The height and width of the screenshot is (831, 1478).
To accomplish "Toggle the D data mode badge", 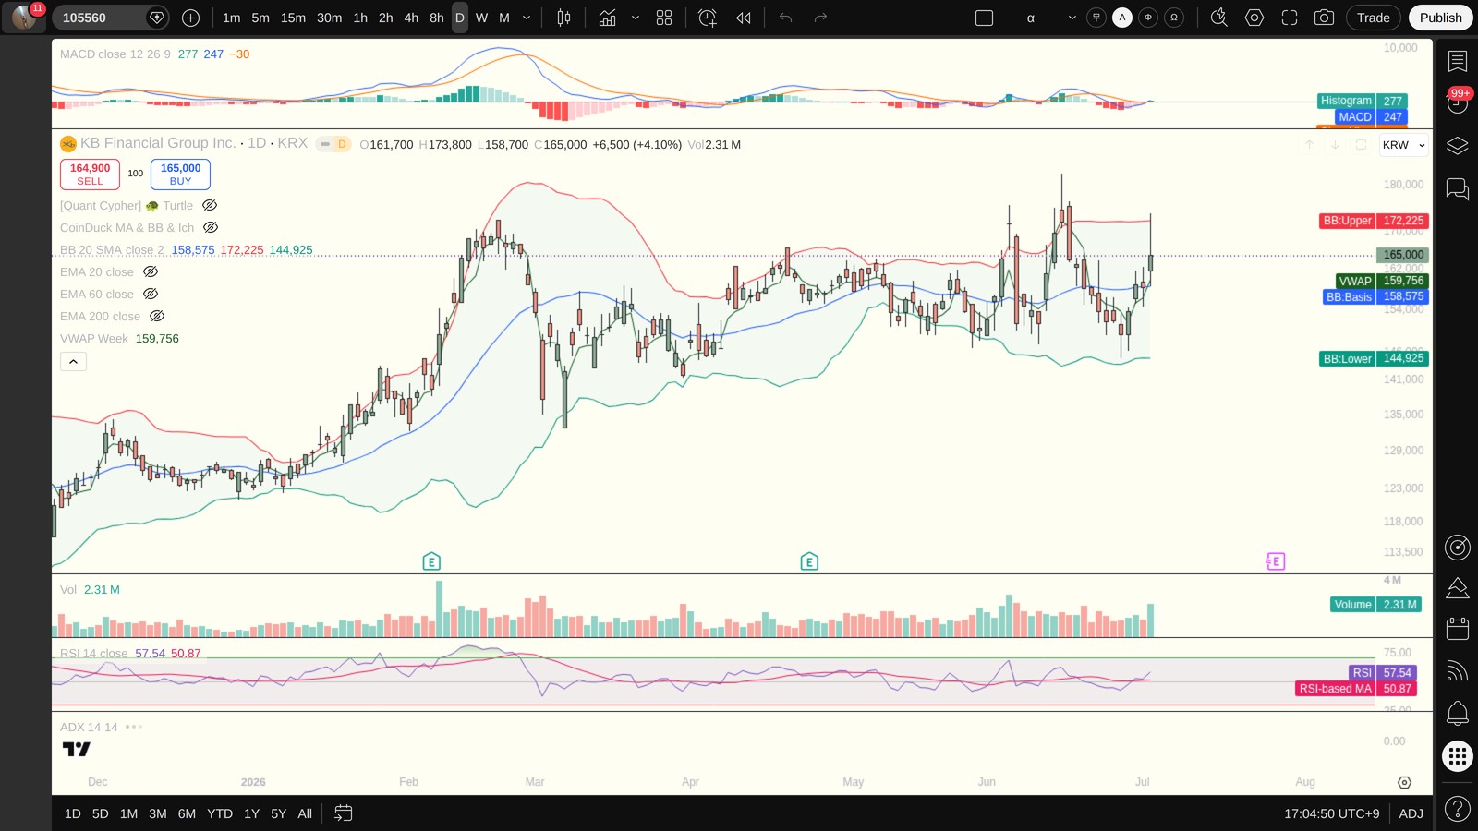I will point(342,144).
